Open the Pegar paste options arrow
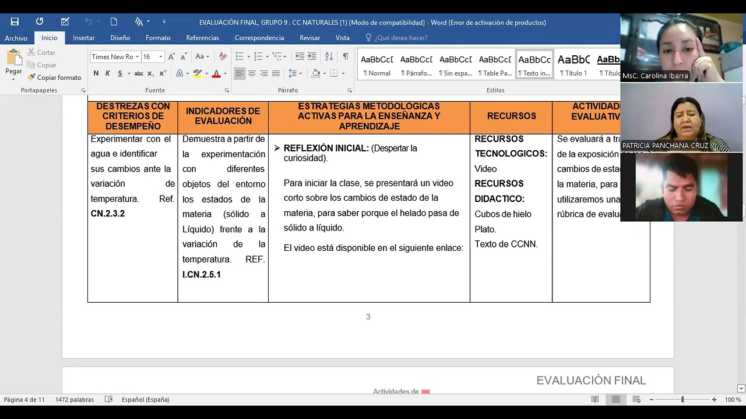Screen dimensions: 746x419 13,79
